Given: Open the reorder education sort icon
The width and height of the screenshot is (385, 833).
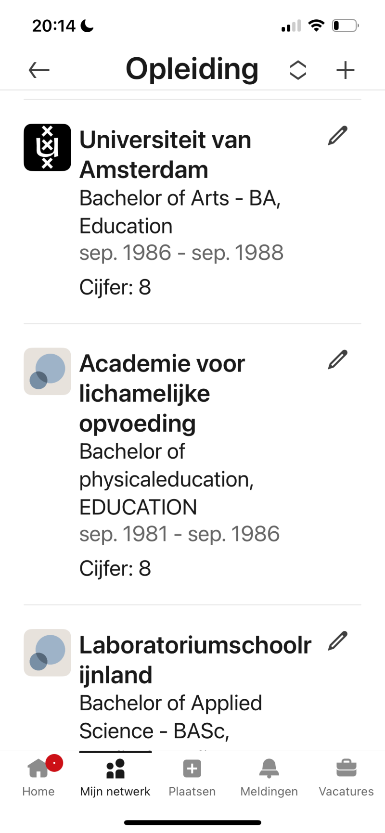Looking at the screenshot, I should [x=298, y=70].
